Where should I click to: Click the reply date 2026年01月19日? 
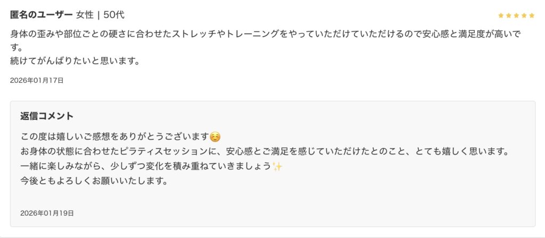pos(47,213)
